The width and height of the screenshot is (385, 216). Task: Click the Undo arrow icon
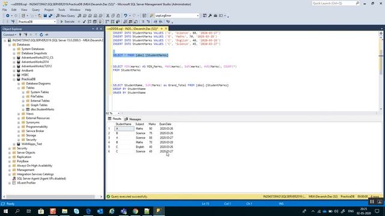coord(126,16)
